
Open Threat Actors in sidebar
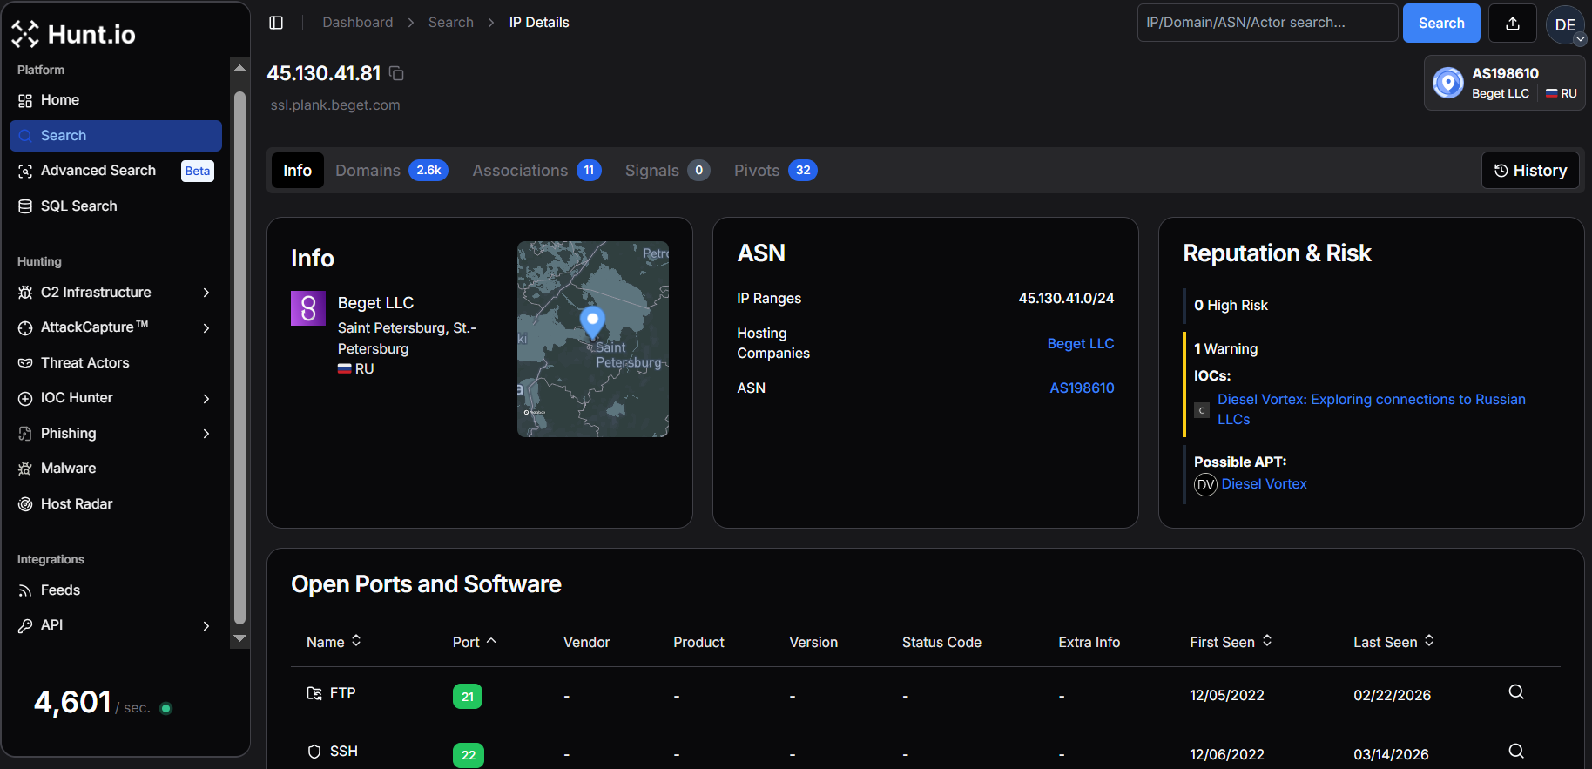click(x=84, y=363)
